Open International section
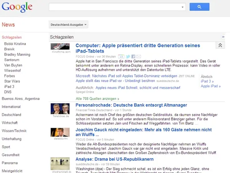230x173 pixels. click(x=11, y=106)
